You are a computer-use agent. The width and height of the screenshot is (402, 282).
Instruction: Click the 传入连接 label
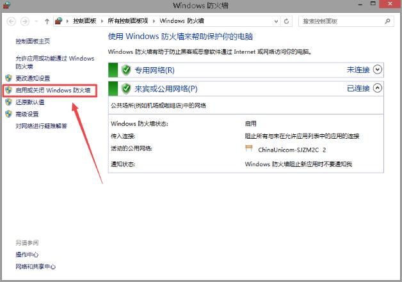point(123,136)
